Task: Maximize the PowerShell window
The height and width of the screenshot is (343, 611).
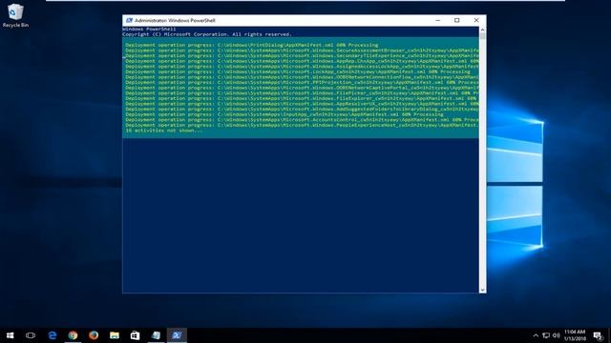Action: pos(456,20)
